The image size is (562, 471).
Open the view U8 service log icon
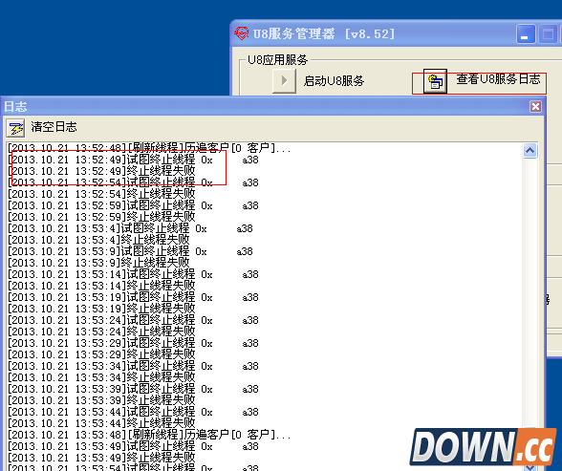[435, 81]
